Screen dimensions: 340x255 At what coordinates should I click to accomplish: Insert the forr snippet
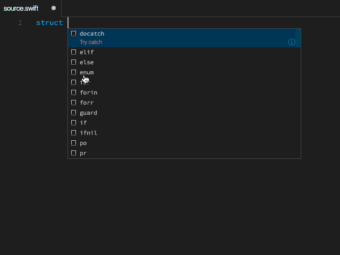[x=87, y=103]
